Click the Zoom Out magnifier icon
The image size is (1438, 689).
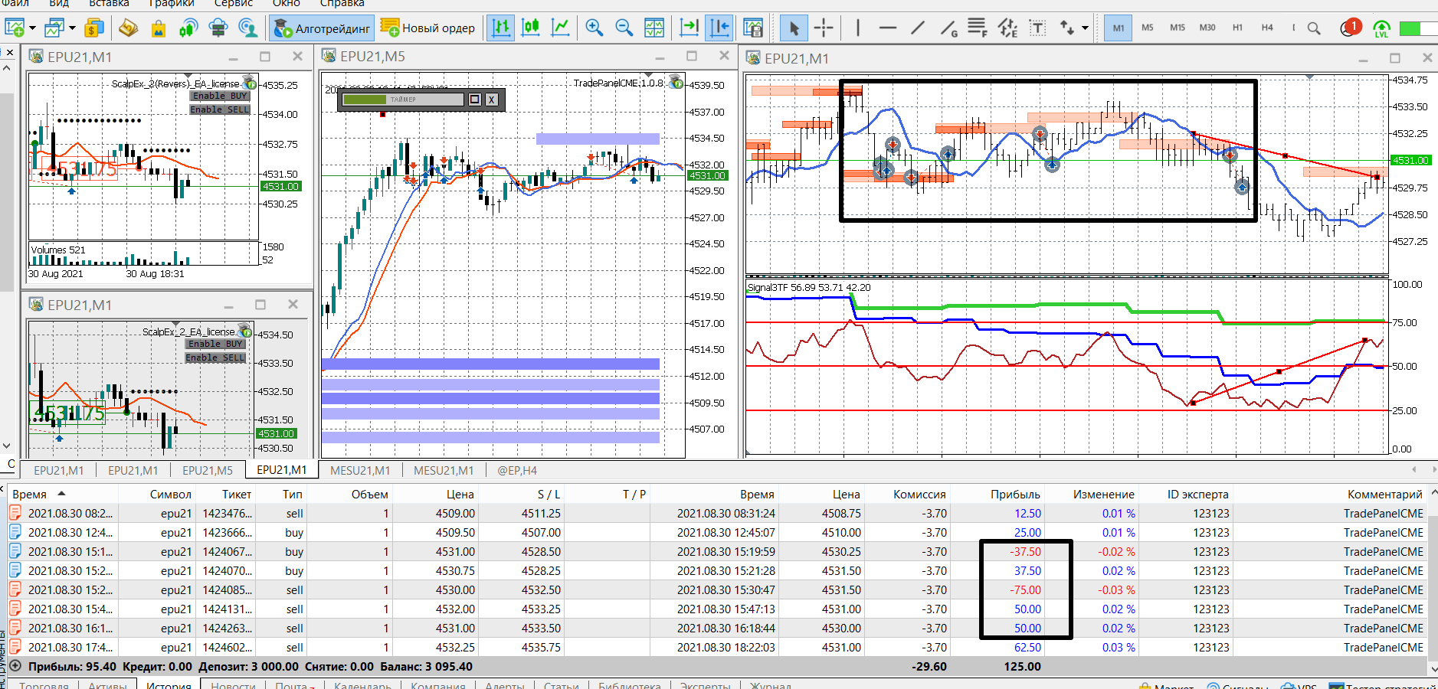[x=624, y=28]
